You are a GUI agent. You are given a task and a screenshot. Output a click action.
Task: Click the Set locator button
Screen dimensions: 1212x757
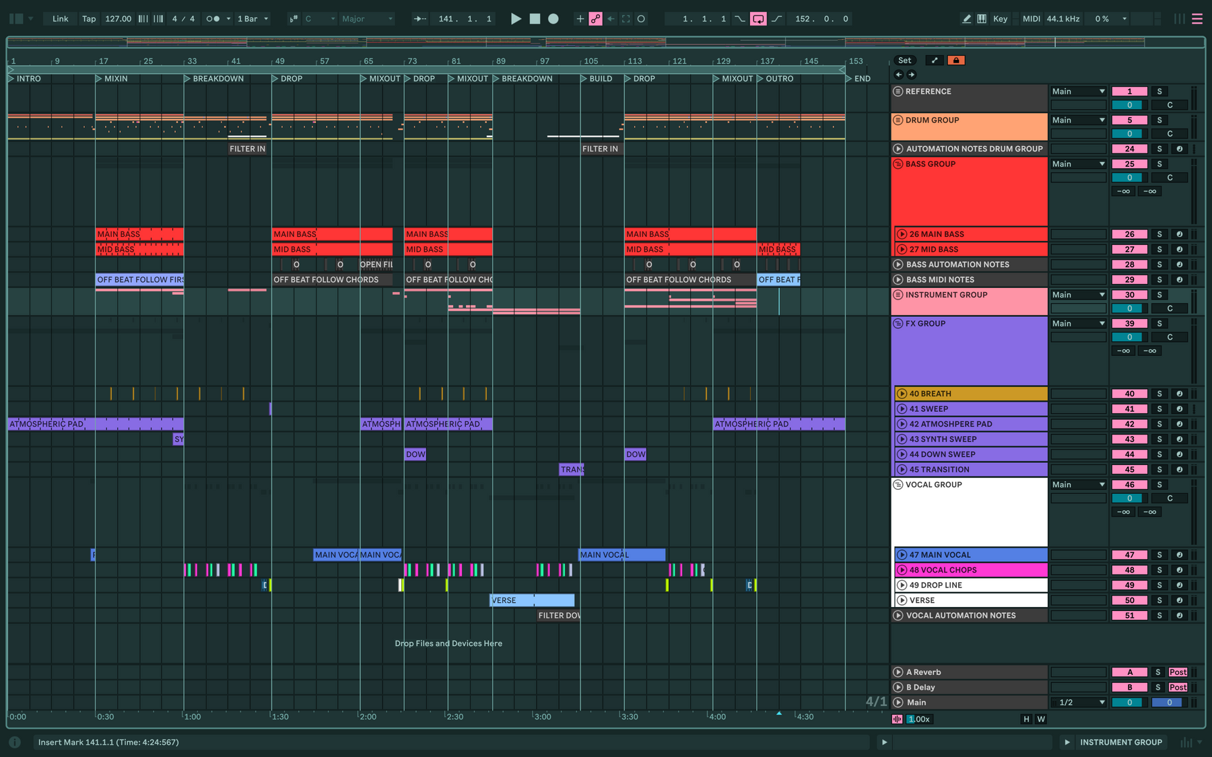pyautogui.click(x=904, y=61)
